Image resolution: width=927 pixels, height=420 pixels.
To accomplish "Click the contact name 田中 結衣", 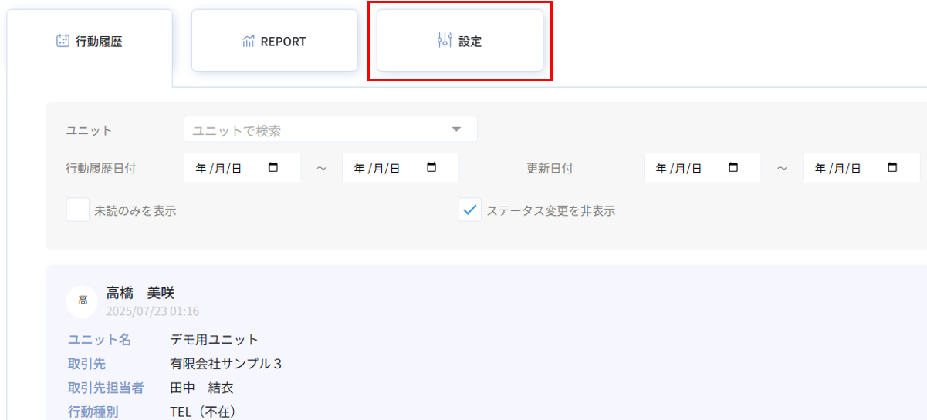I will [201, 388].
